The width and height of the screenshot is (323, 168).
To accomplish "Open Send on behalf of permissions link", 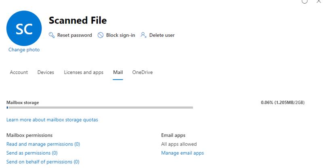I will pos(43,162).
